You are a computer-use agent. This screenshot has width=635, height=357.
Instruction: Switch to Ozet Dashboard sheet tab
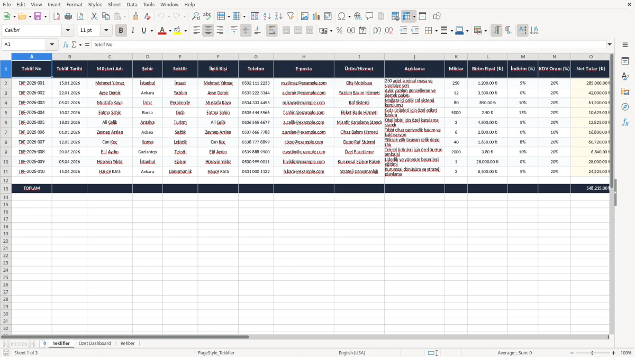point(95,344)
